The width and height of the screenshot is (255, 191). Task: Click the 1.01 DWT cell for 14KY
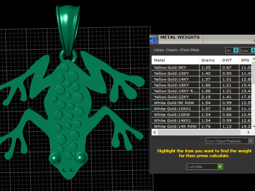click(x=229, y=79)
